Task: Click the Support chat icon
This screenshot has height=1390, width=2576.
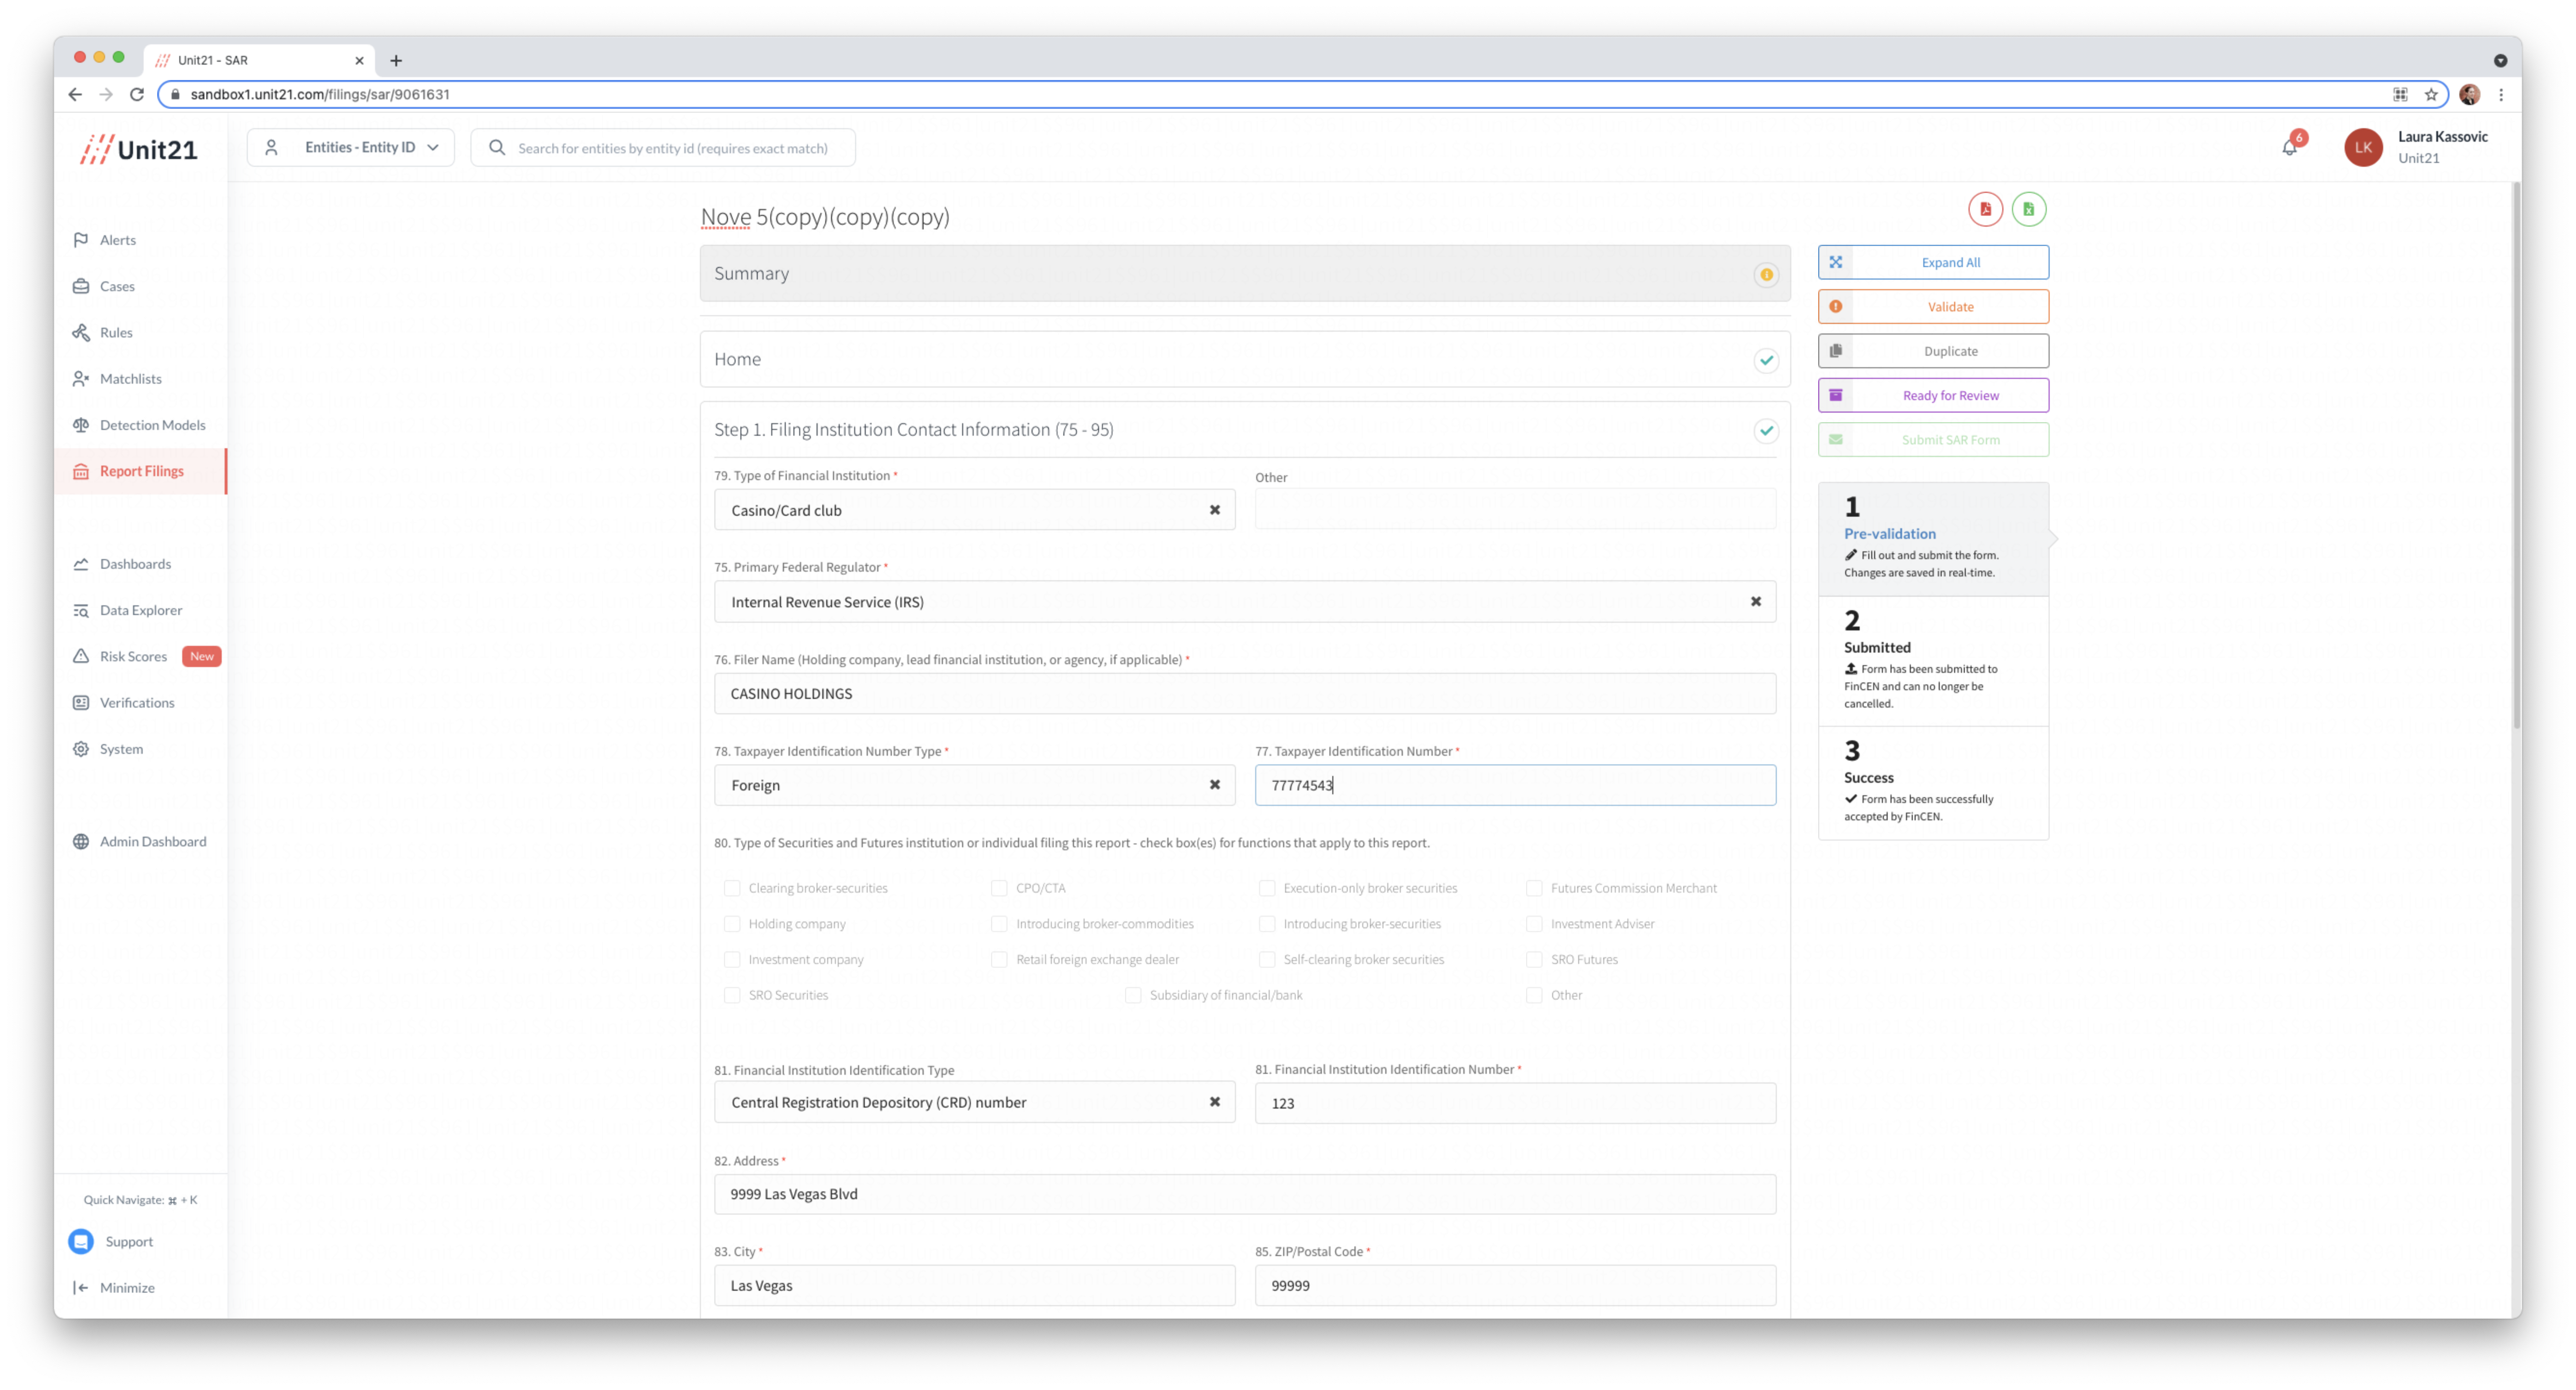Action: tap(81, 1241)
